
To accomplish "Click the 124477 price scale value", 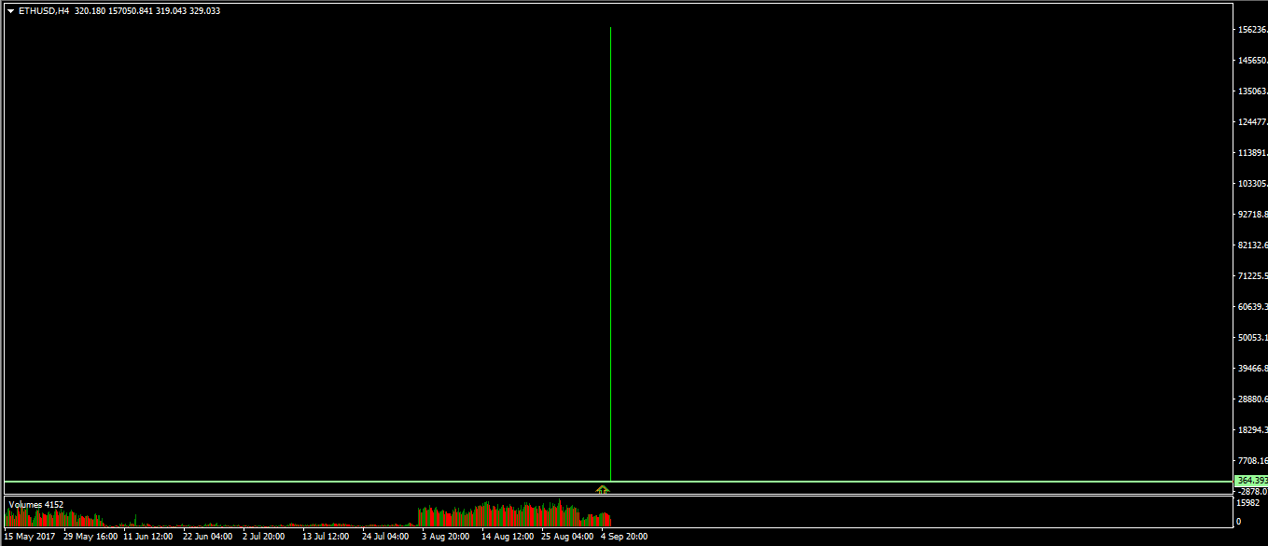I will (x=1252, y=122).
